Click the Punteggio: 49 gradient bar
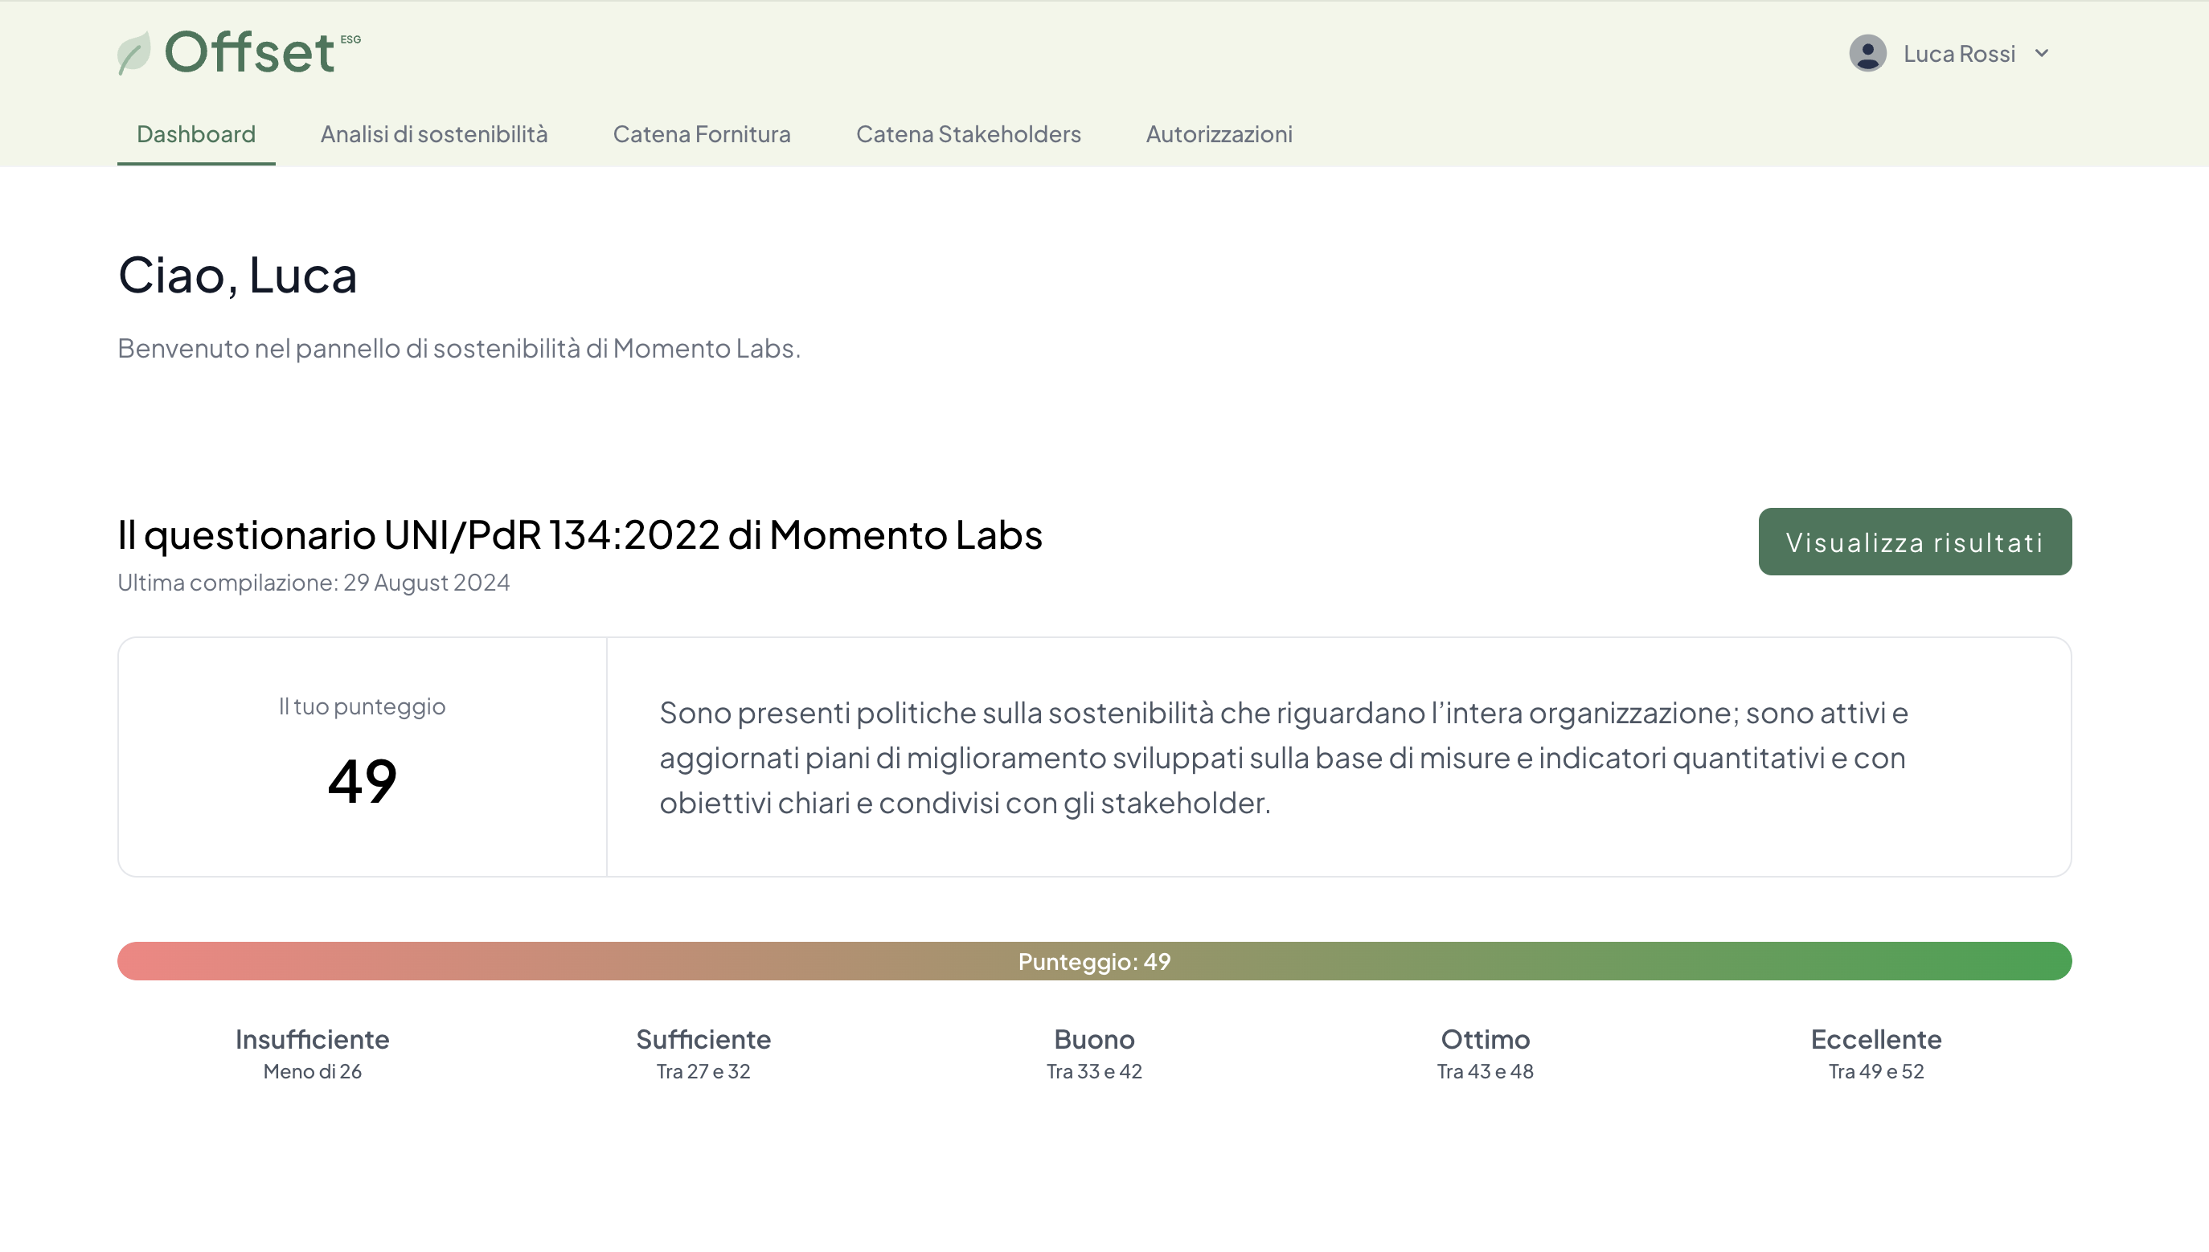 tap(1094, 960)
